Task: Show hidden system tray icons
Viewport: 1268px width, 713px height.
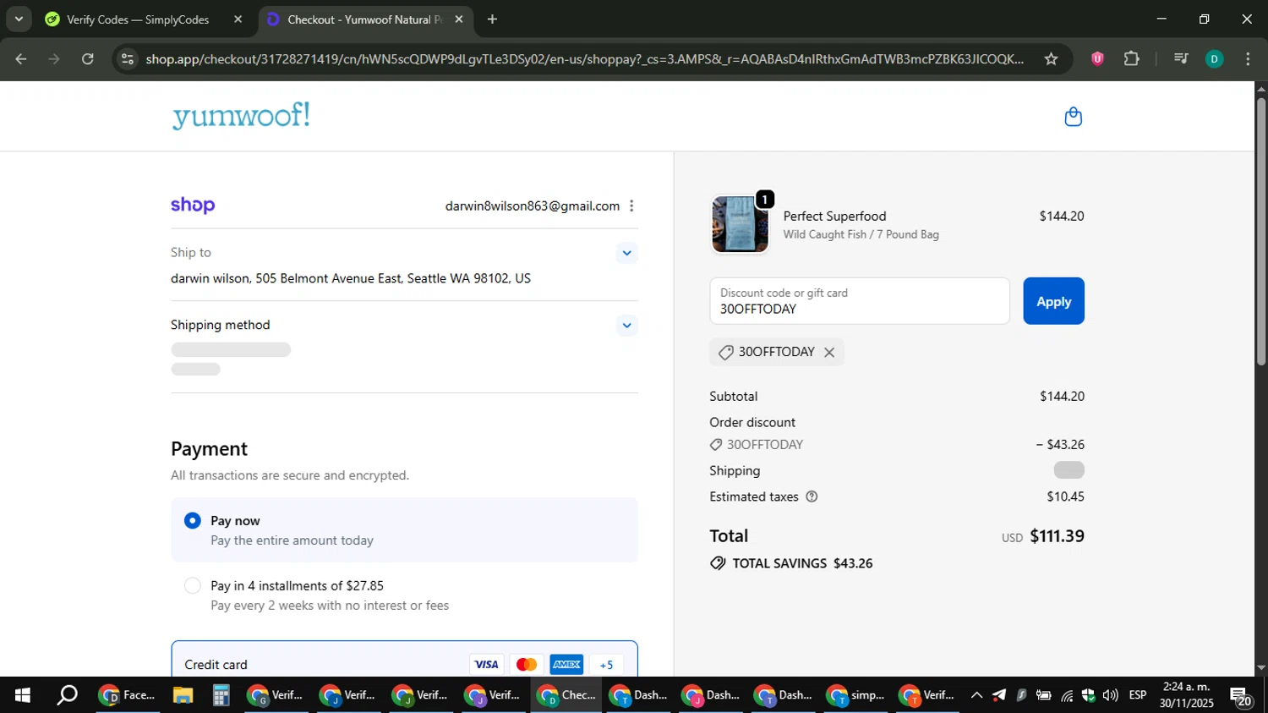Action: tap(976, 695)
